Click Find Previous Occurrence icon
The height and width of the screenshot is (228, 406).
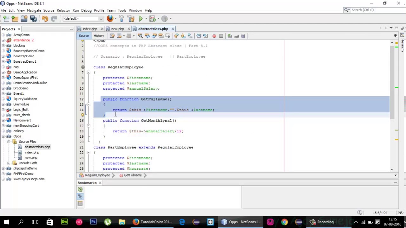(x=147, y=36)
